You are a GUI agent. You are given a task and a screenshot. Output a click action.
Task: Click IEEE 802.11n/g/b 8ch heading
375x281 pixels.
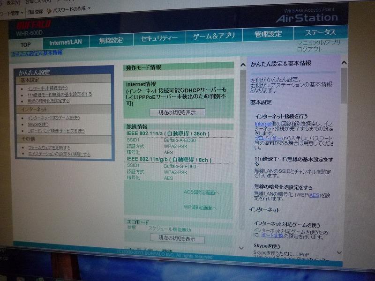169,160
